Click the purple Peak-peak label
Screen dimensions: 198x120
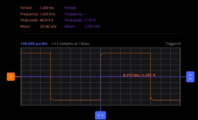(x=73, y=20)
